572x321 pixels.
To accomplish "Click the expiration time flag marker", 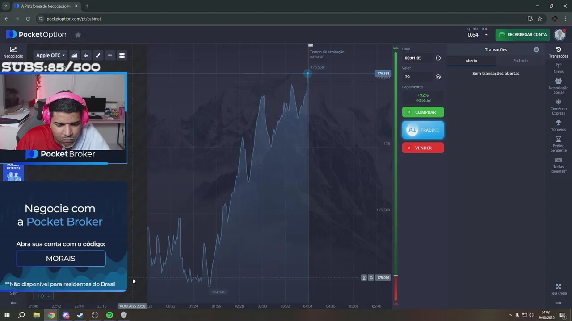I will 311,45.
